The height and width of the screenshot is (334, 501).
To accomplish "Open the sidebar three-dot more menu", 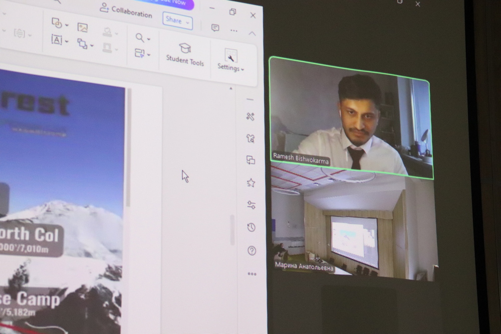I will [252, 274].
